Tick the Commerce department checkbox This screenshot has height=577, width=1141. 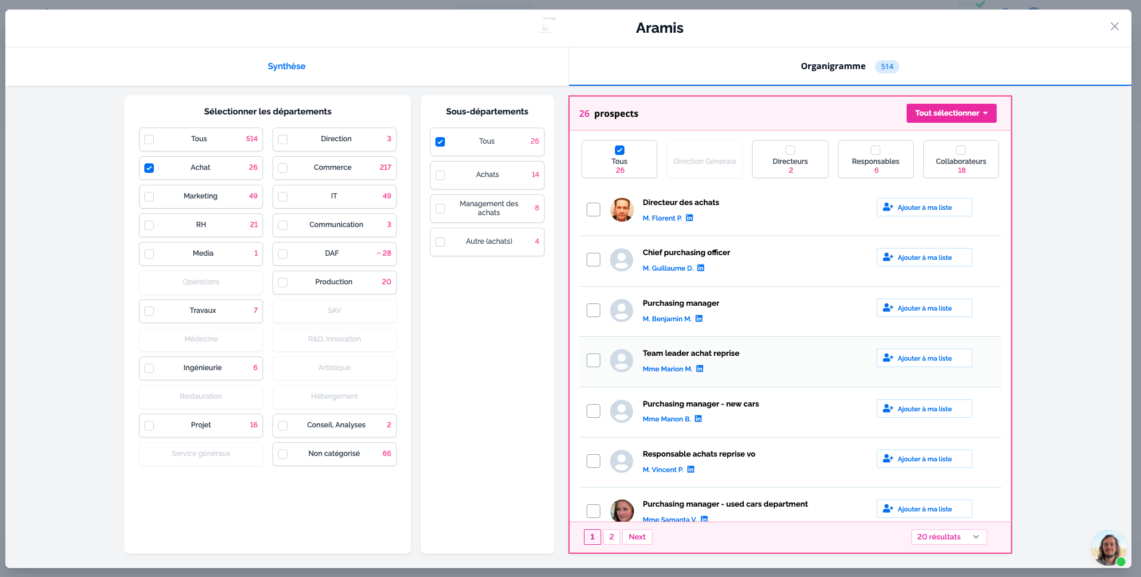(x=283, y=168)
